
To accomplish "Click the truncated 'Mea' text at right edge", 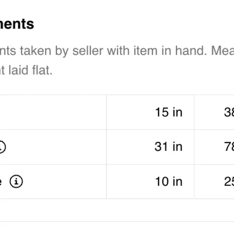I will (x=222, y=51).
